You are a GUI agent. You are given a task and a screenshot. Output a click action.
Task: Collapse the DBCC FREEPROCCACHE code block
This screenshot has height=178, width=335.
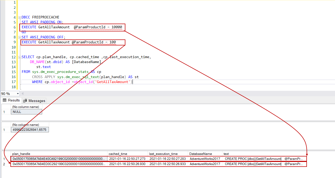tap(20, 17)
